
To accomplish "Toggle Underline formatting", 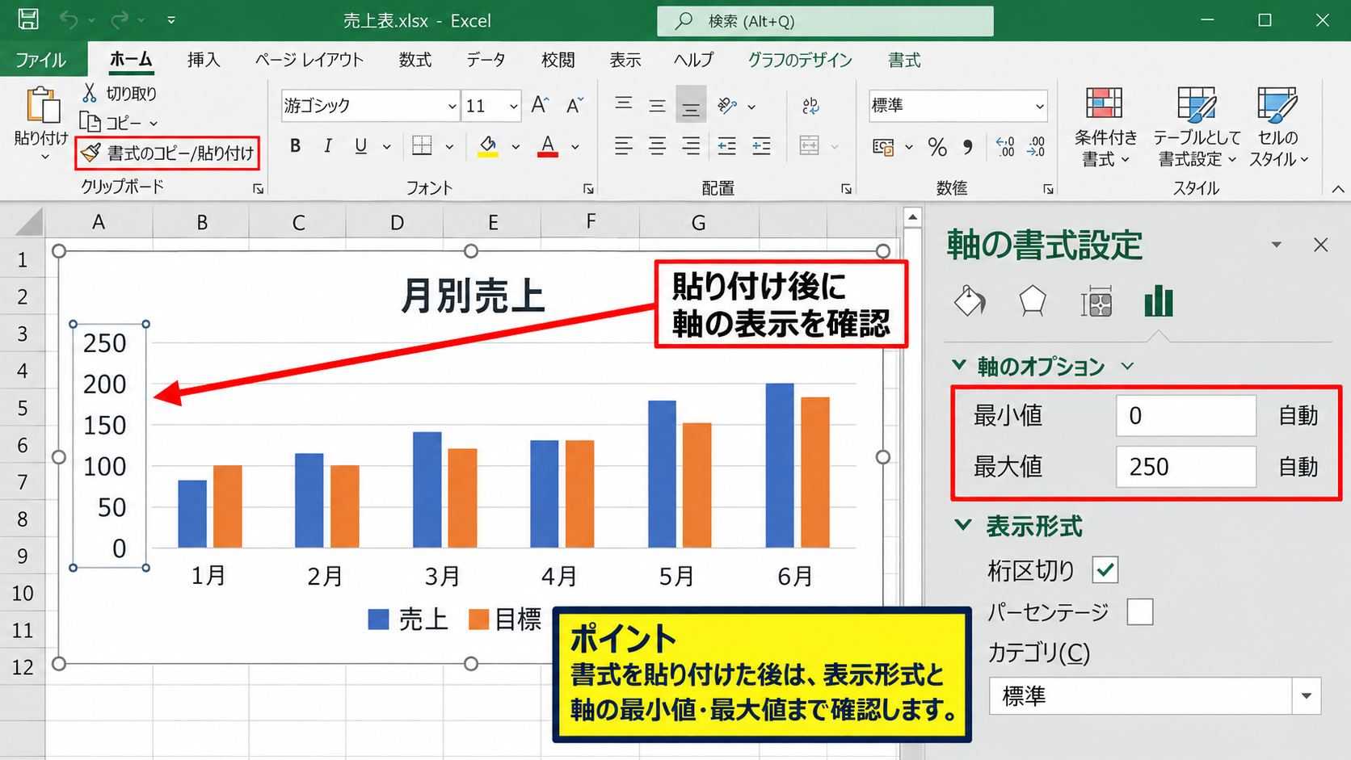I will [360, 146].
